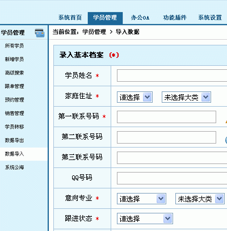Image resolution: width=227 pixels, height=231 pixels.
Task: Open 所有学员 in the sidebar
Action: click(x=14, y=45)
